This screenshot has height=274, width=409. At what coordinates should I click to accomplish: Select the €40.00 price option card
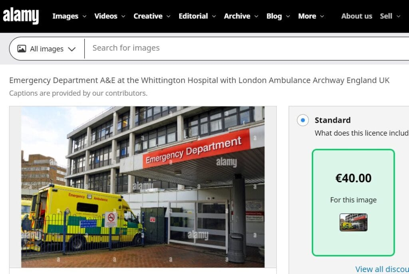coord(353,202)
